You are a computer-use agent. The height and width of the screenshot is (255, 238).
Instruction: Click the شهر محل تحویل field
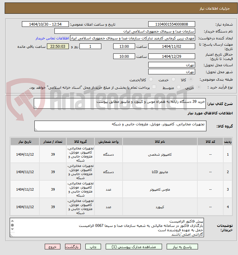tap(172, 72)
